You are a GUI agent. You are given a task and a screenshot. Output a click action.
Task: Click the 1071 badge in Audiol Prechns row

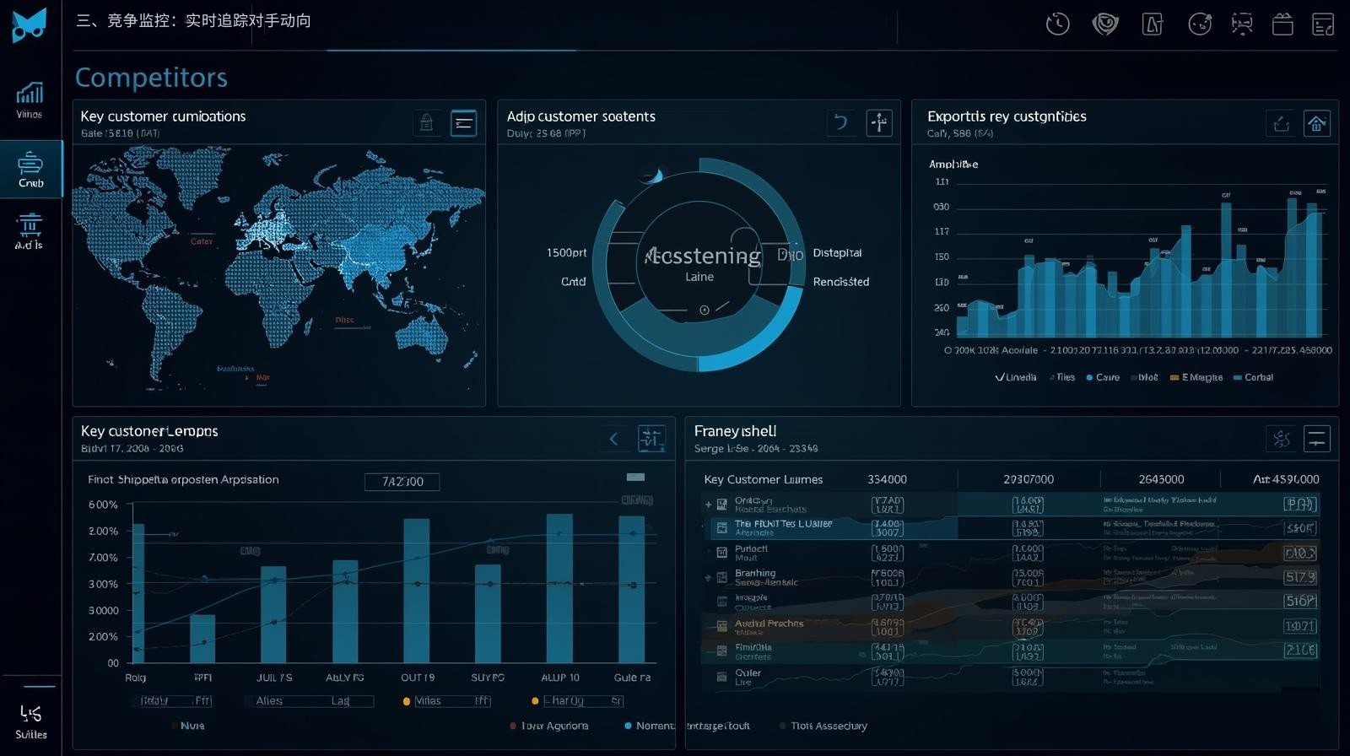[1300, 626]
